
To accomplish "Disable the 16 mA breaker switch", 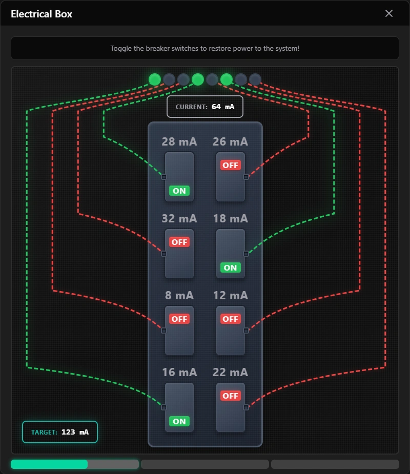I will (x=179, y=407).
